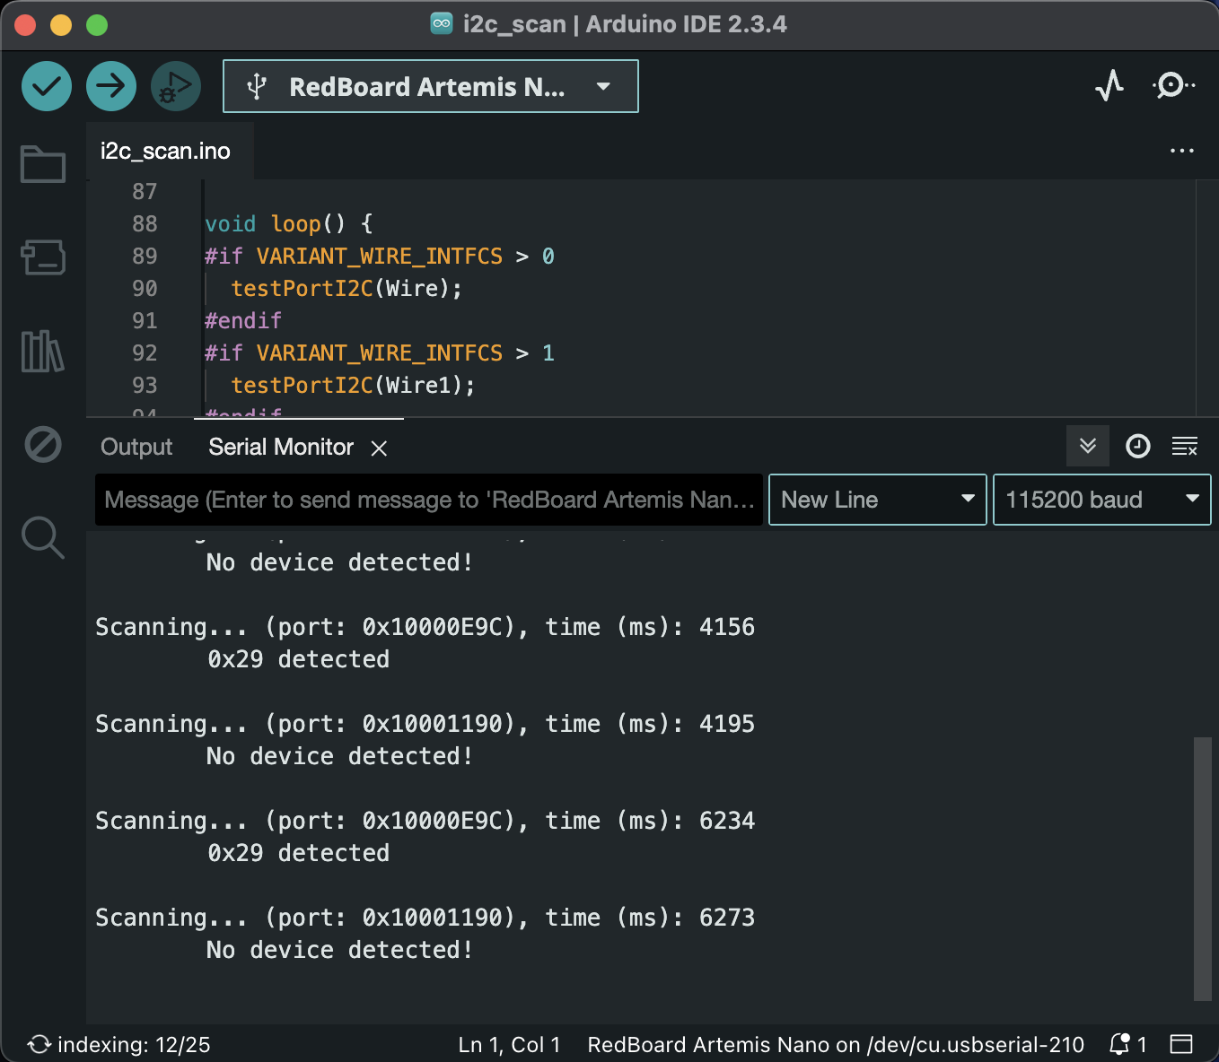Click the serial message input field

[x=429, y=500]
